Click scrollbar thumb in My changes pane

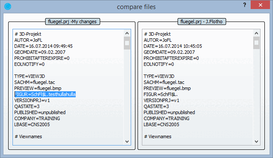[x=127, y=43]
